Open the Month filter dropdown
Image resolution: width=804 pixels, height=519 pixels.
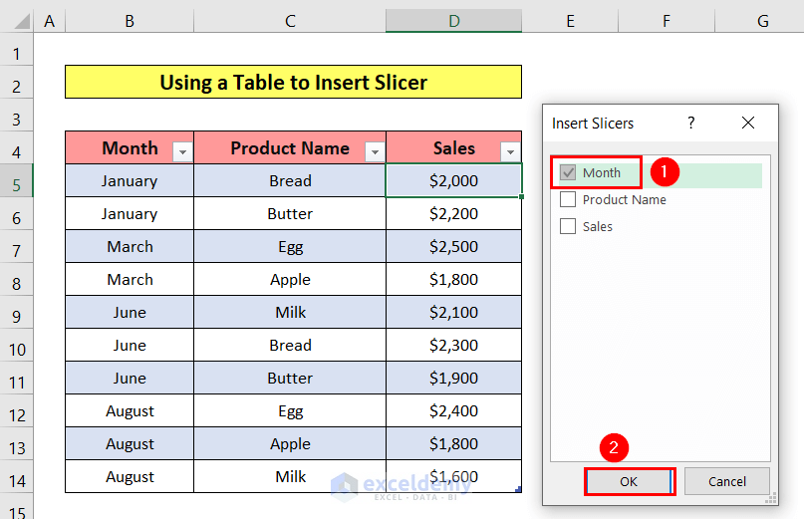pyautogui.click(x=181, y=151)
